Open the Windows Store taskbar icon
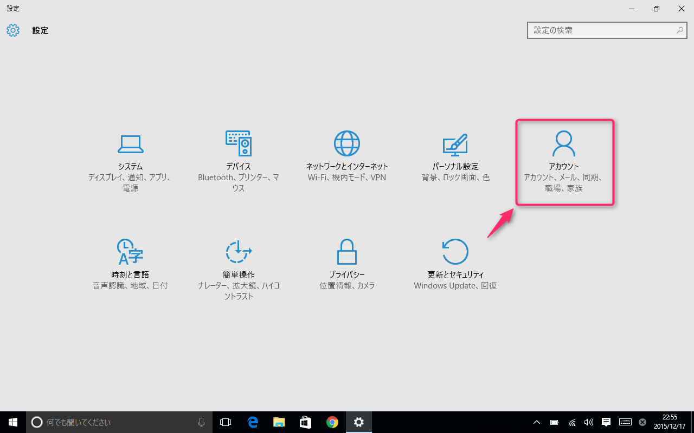Viewport: 694px width, 433px height. click(305, 422)
